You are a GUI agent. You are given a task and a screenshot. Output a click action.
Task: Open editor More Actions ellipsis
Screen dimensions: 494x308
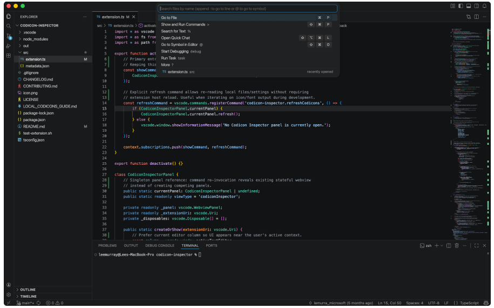tap(484, 17)
